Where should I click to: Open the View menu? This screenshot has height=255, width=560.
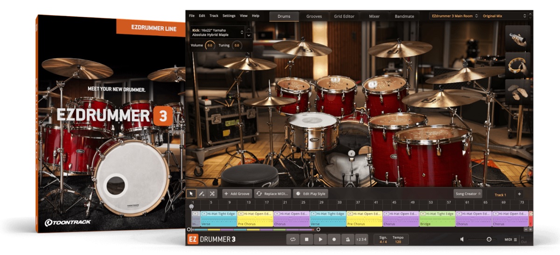pyautogui.click(x=244, y=16)
